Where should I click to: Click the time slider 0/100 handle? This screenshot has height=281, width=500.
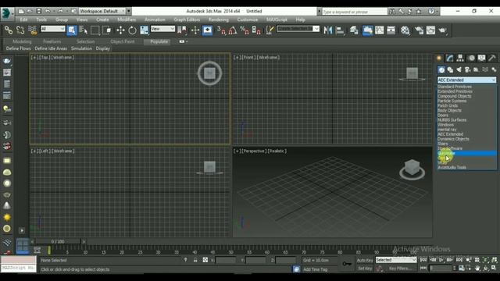[x=58, y=242]
